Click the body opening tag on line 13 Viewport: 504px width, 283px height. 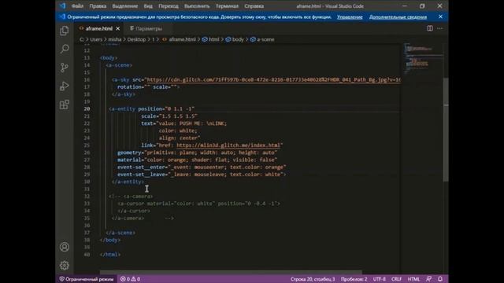pyautogui.click(x=109, y=57)
